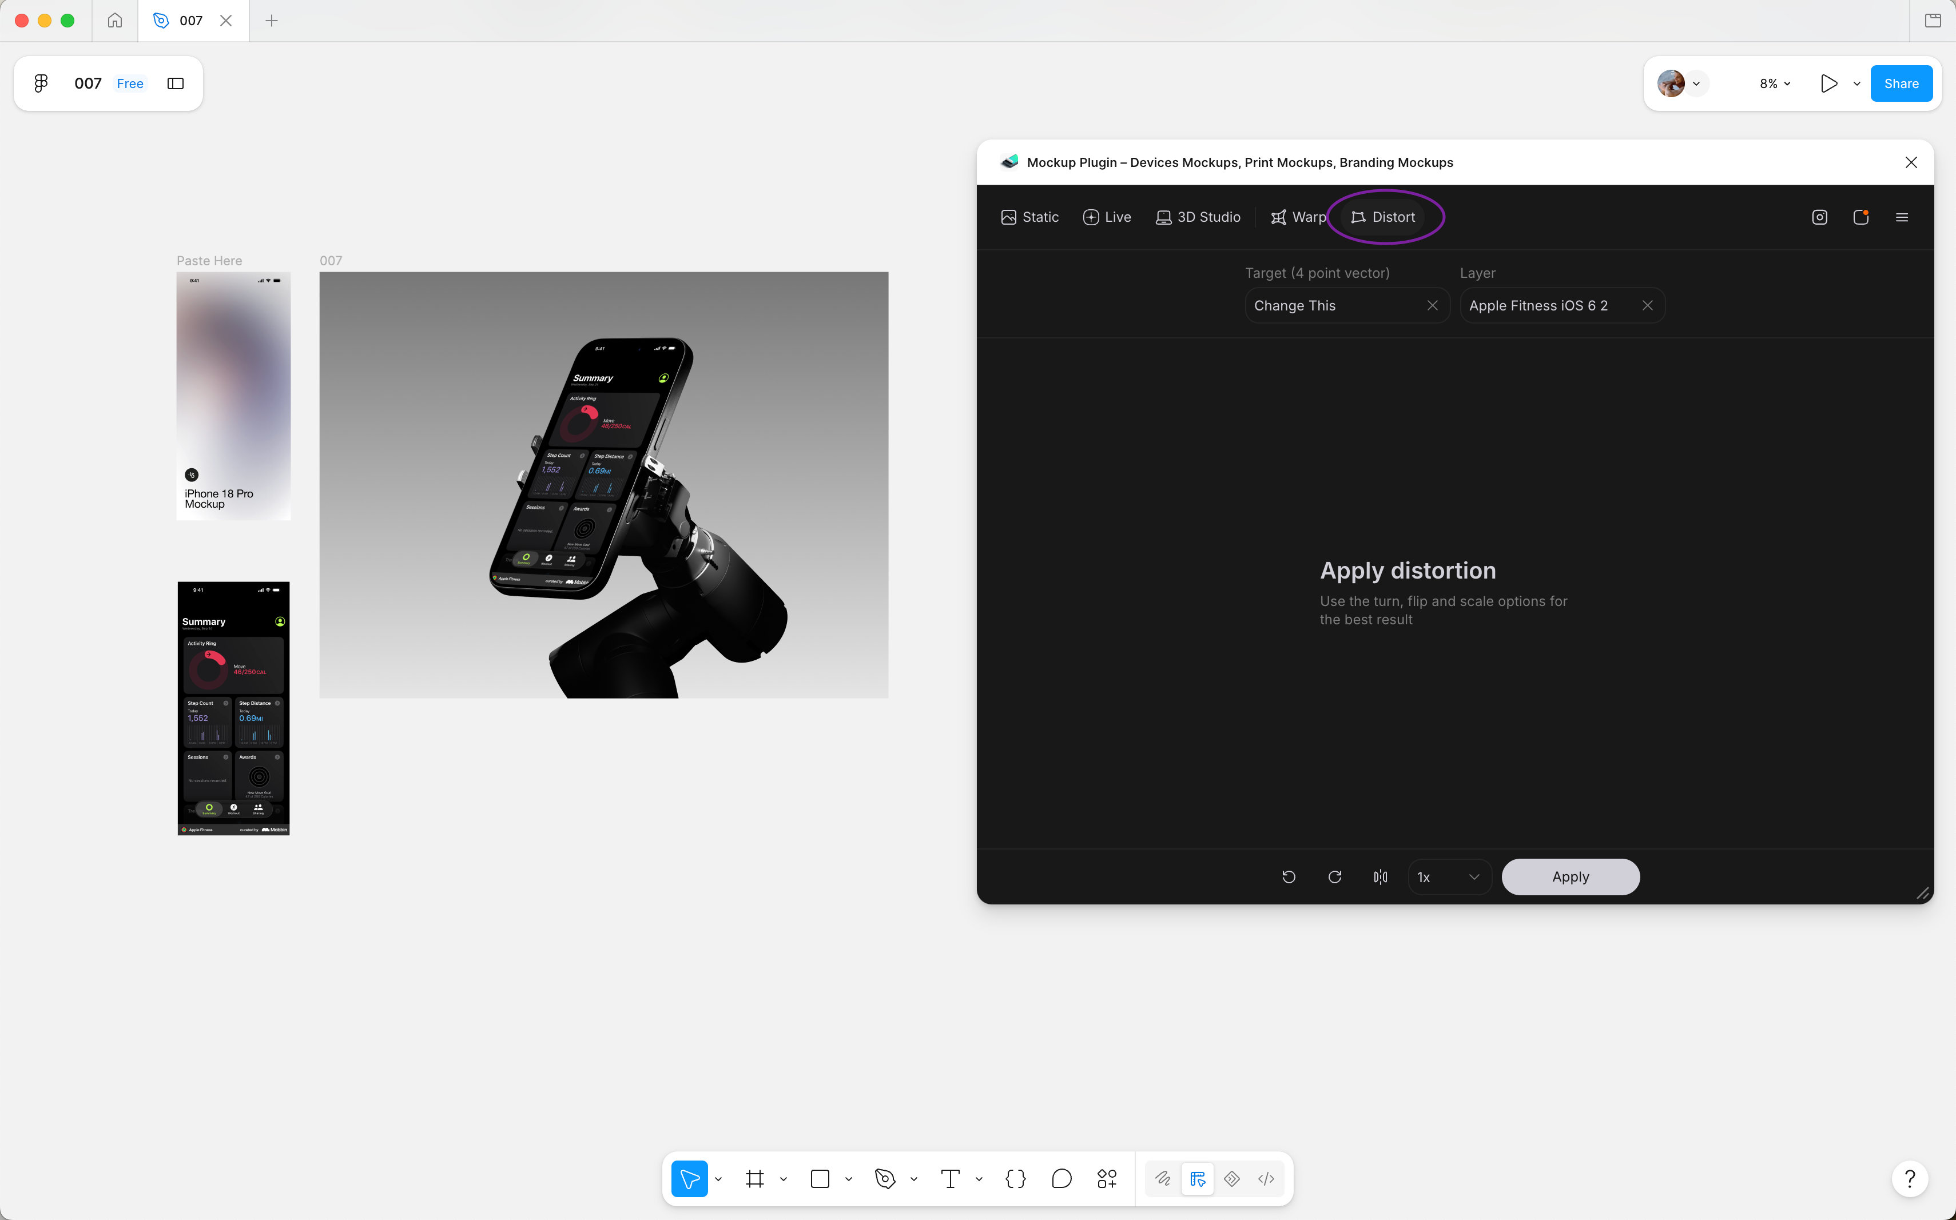Viewport: 1956px width, 1220px height.
Task: Open the Figma main menu icon
Action: coord(41,83)
